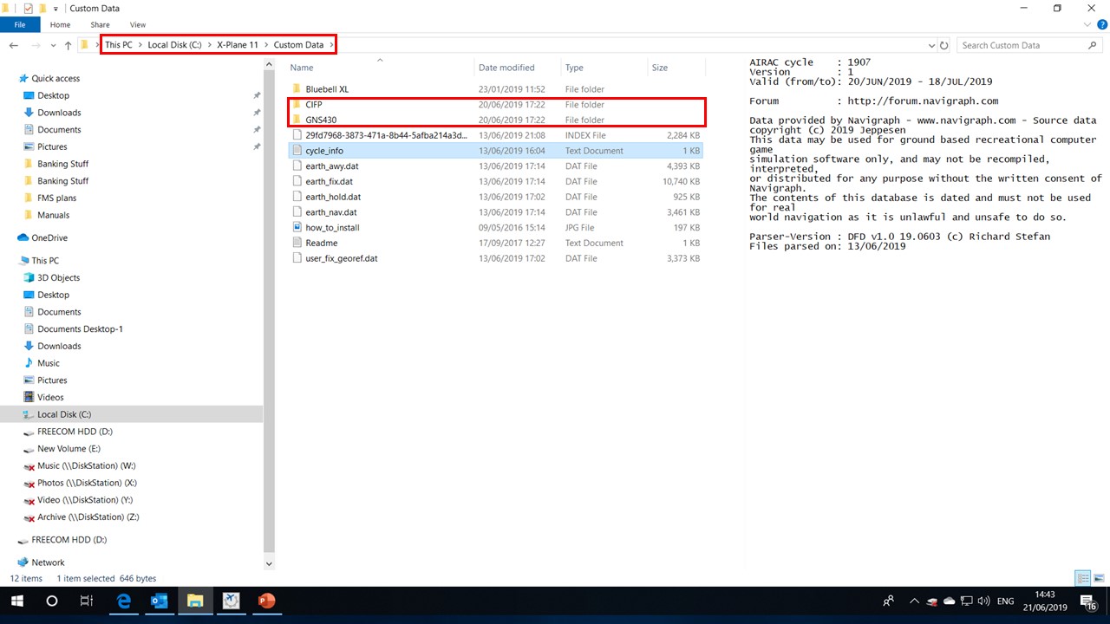Viewport: 1110px width, 624px height.
Task: Open the File menu
Action: tap(20, 25)
